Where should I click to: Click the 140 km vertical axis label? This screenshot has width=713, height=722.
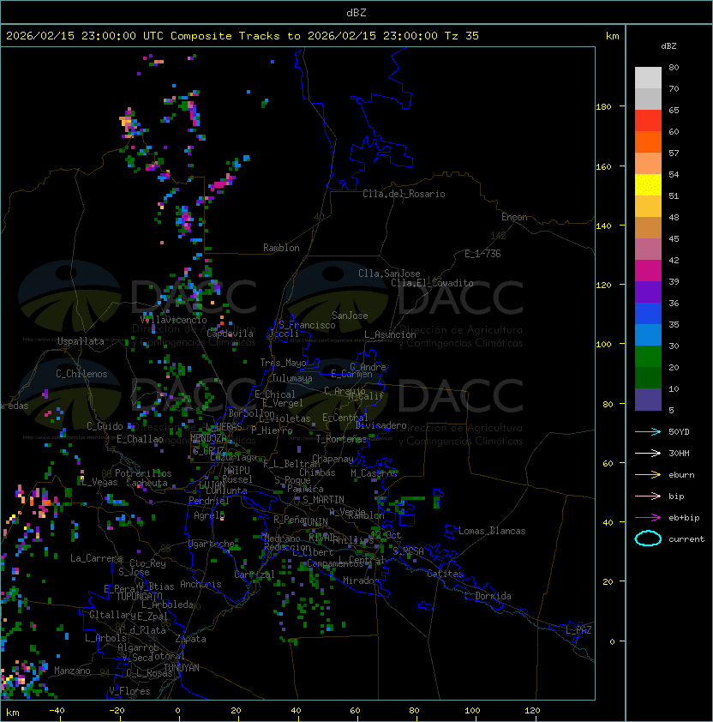coord(603,226)
